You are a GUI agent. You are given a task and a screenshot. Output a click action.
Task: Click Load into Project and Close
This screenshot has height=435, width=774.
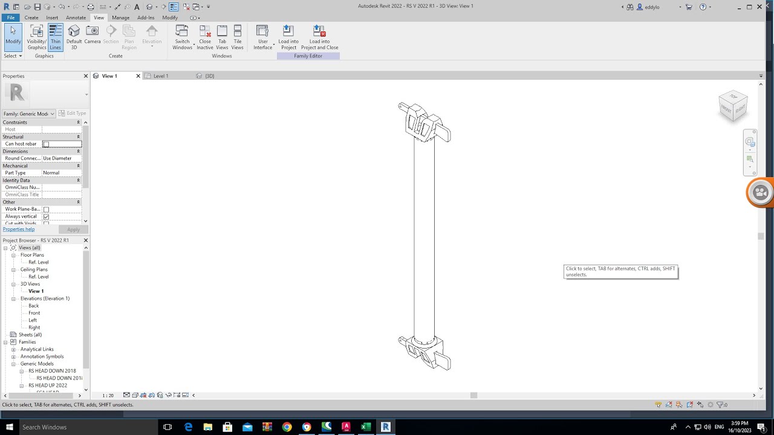[x=319, y=37]
